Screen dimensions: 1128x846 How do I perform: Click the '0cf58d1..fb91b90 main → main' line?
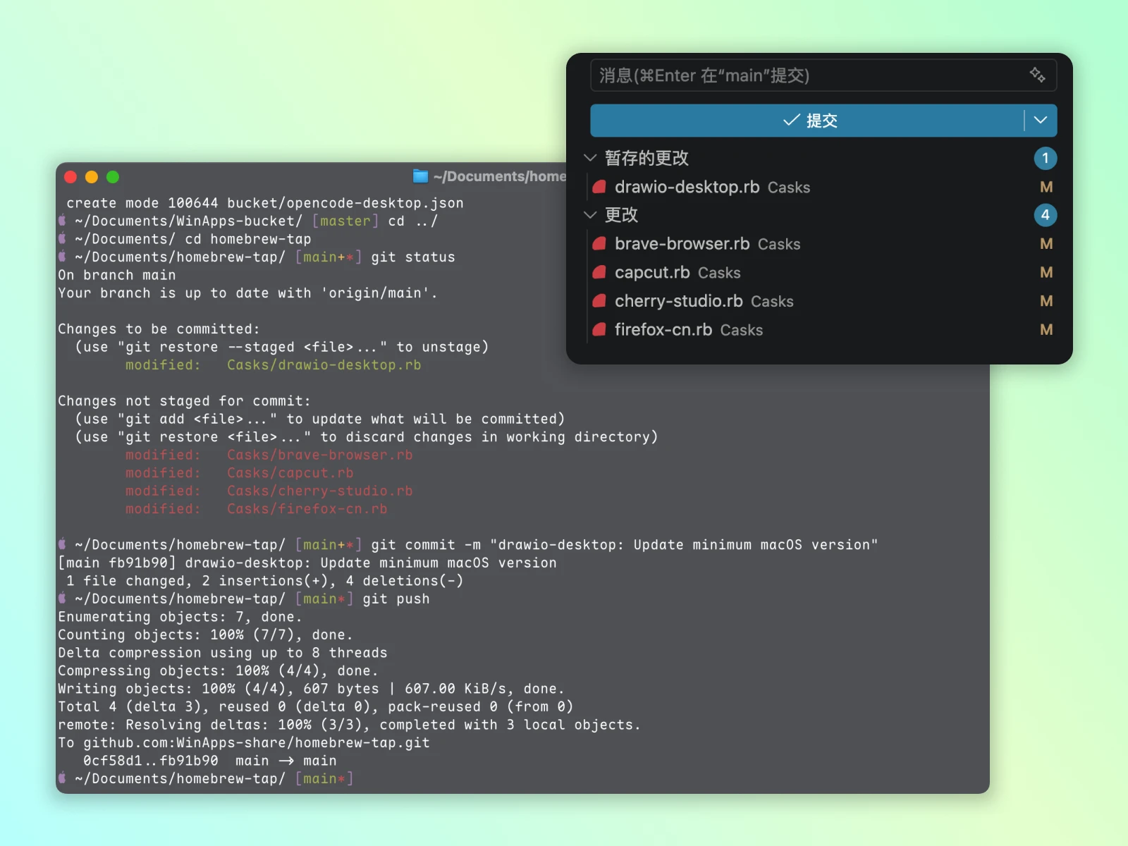click(210, 761)
